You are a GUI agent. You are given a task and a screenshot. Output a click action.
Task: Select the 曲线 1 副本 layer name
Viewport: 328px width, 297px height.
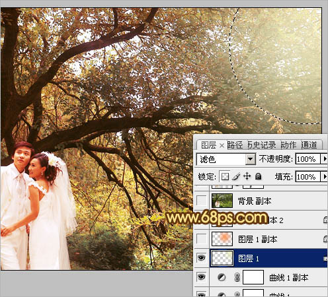pyautogui.click(x=288, y=278)
